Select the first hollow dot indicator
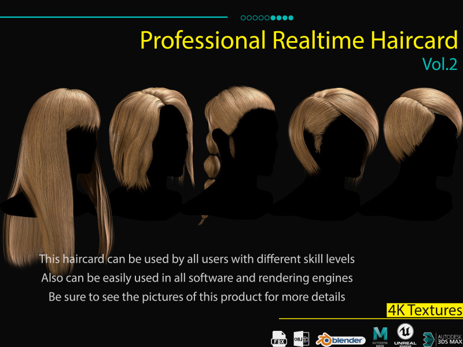The width and height of the screenshot is (463, 347). (243, 18)
